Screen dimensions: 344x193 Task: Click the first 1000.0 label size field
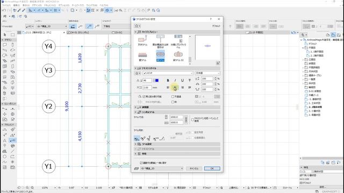tap(176, 117)
